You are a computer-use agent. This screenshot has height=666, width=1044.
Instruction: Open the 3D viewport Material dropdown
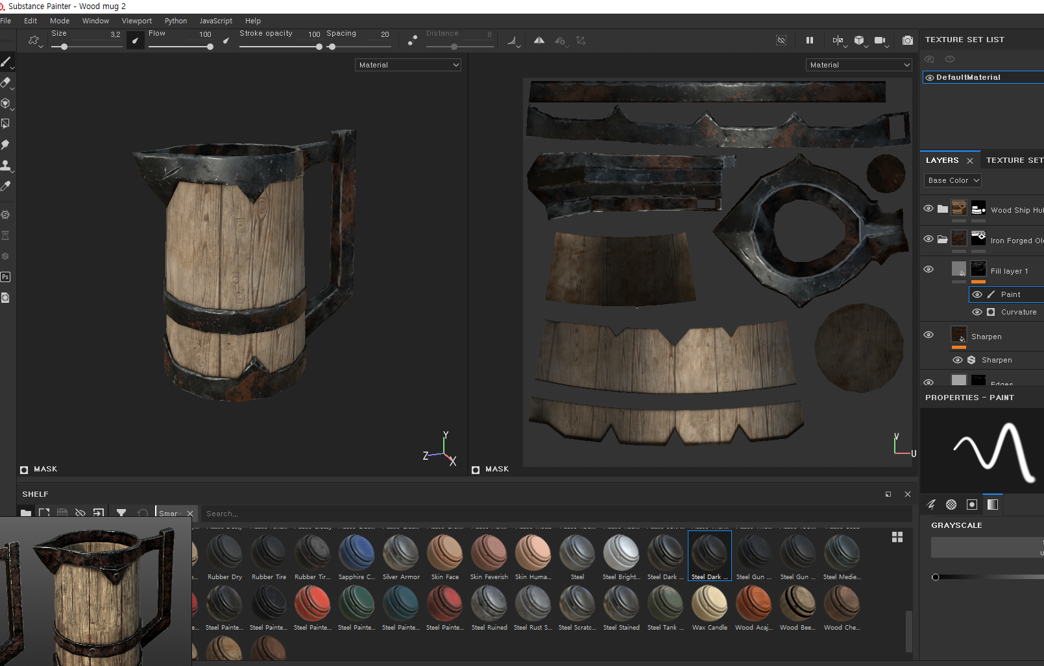(408, 65)
